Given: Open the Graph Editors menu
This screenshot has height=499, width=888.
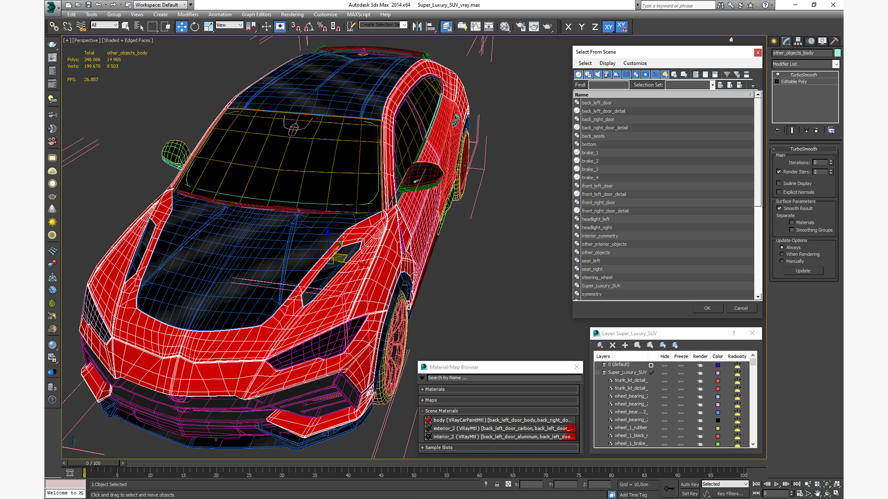Looking at the screenshot, I should pyautogui.click(x=256, y=14).
